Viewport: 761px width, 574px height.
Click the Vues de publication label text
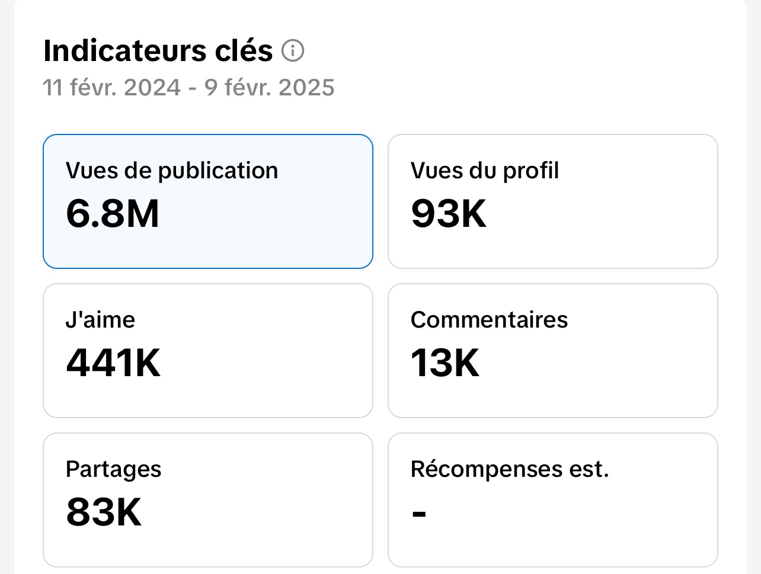(172, 171)
